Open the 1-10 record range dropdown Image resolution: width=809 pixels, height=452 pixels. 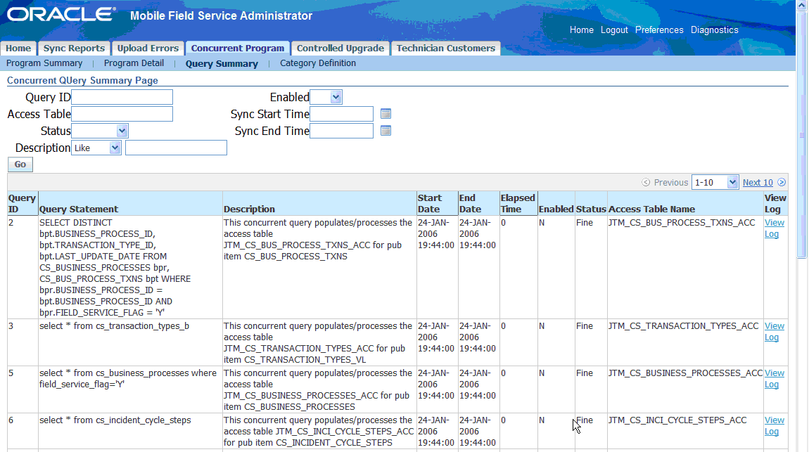tap(715, 183)
